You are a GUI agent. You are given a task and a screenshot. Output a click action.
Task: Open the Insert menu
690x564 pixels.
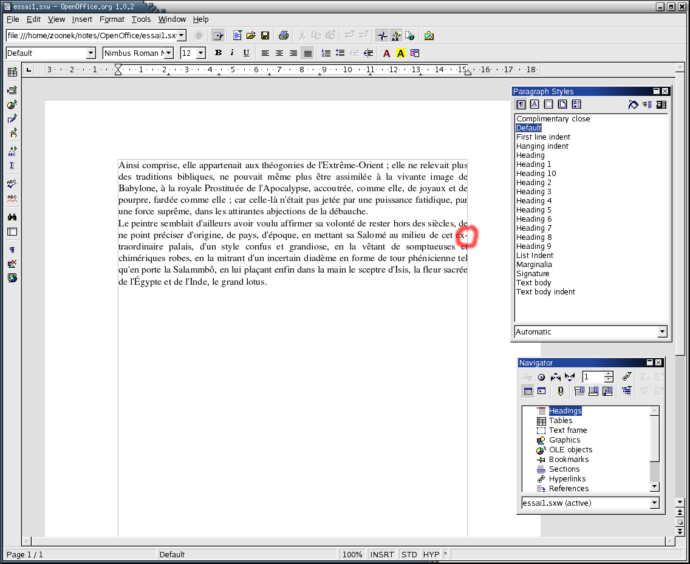[82, 19]
